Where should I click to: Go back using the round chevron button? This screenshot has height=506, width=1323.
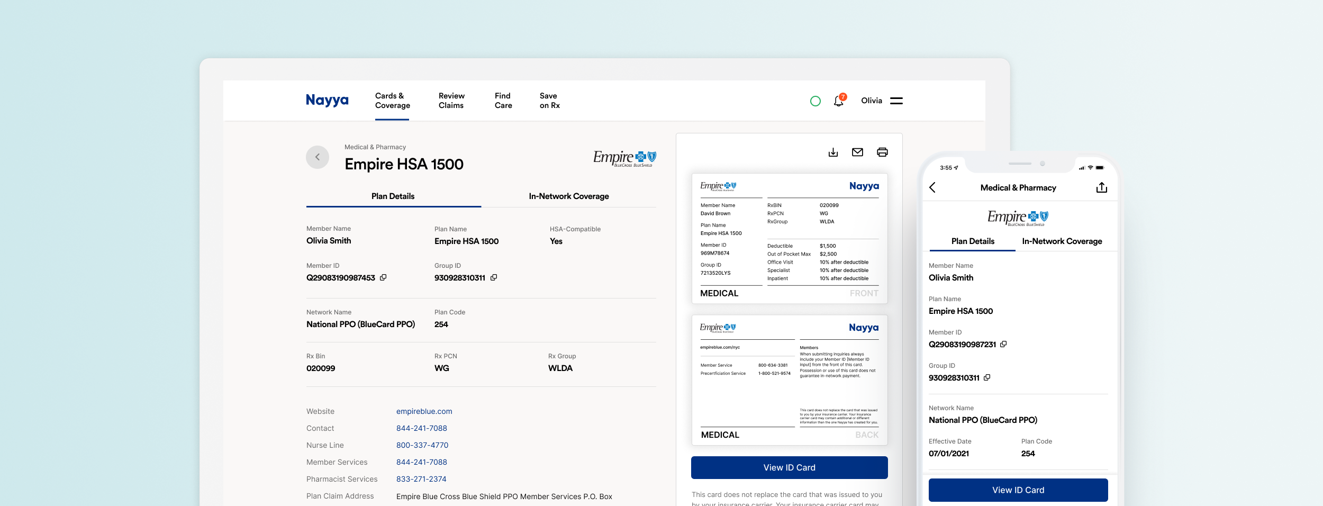point(318,157)
